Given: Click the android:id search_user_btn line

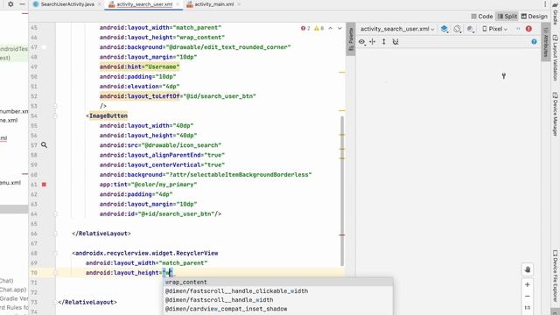Looking at the screenshot, I should pyautogui.click(x=160, y=213).
